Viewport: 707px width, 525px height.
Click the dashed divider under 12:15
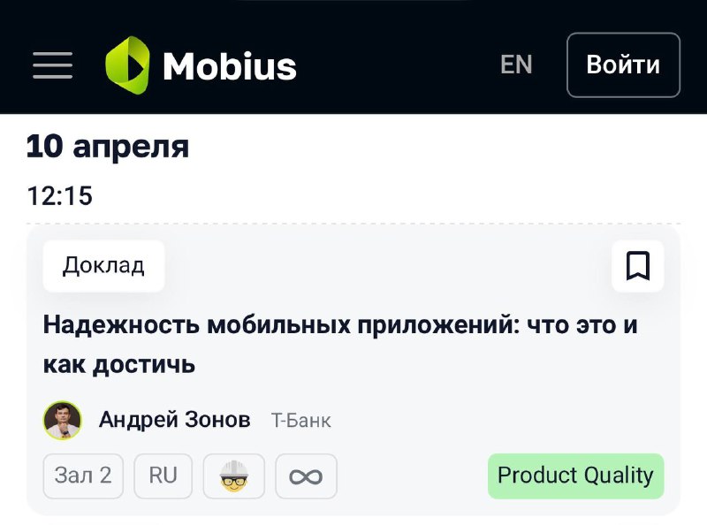[x=353, y=224]
